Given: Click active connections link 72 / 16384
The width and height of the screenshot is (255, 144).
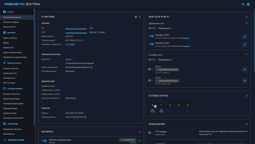Looking at the screenshot, I should pyautogui.click(x=70, y=44).
